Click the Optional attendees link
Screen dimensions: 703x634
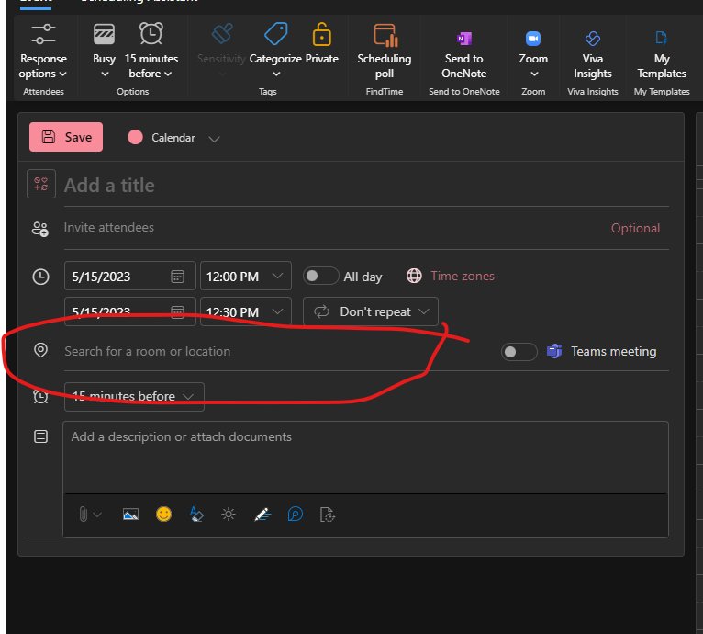coord(635,228)
